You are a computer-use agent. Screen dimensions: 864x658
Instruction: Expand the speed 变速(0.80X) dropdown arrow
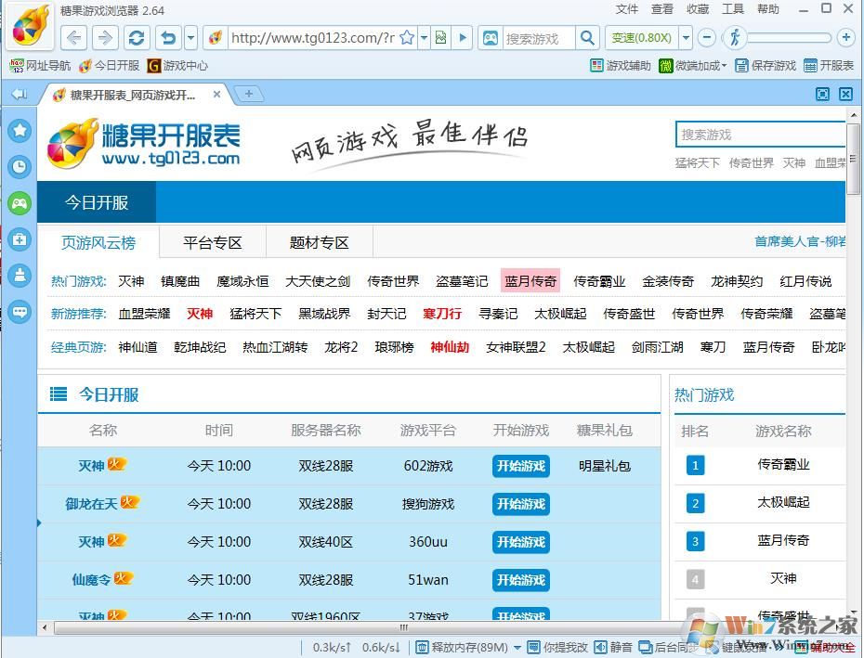[x=687, y=38]
